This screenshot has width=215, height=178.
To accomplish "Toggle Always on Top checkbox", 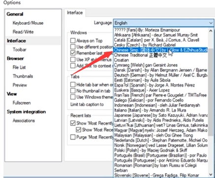I will [73, 40].
